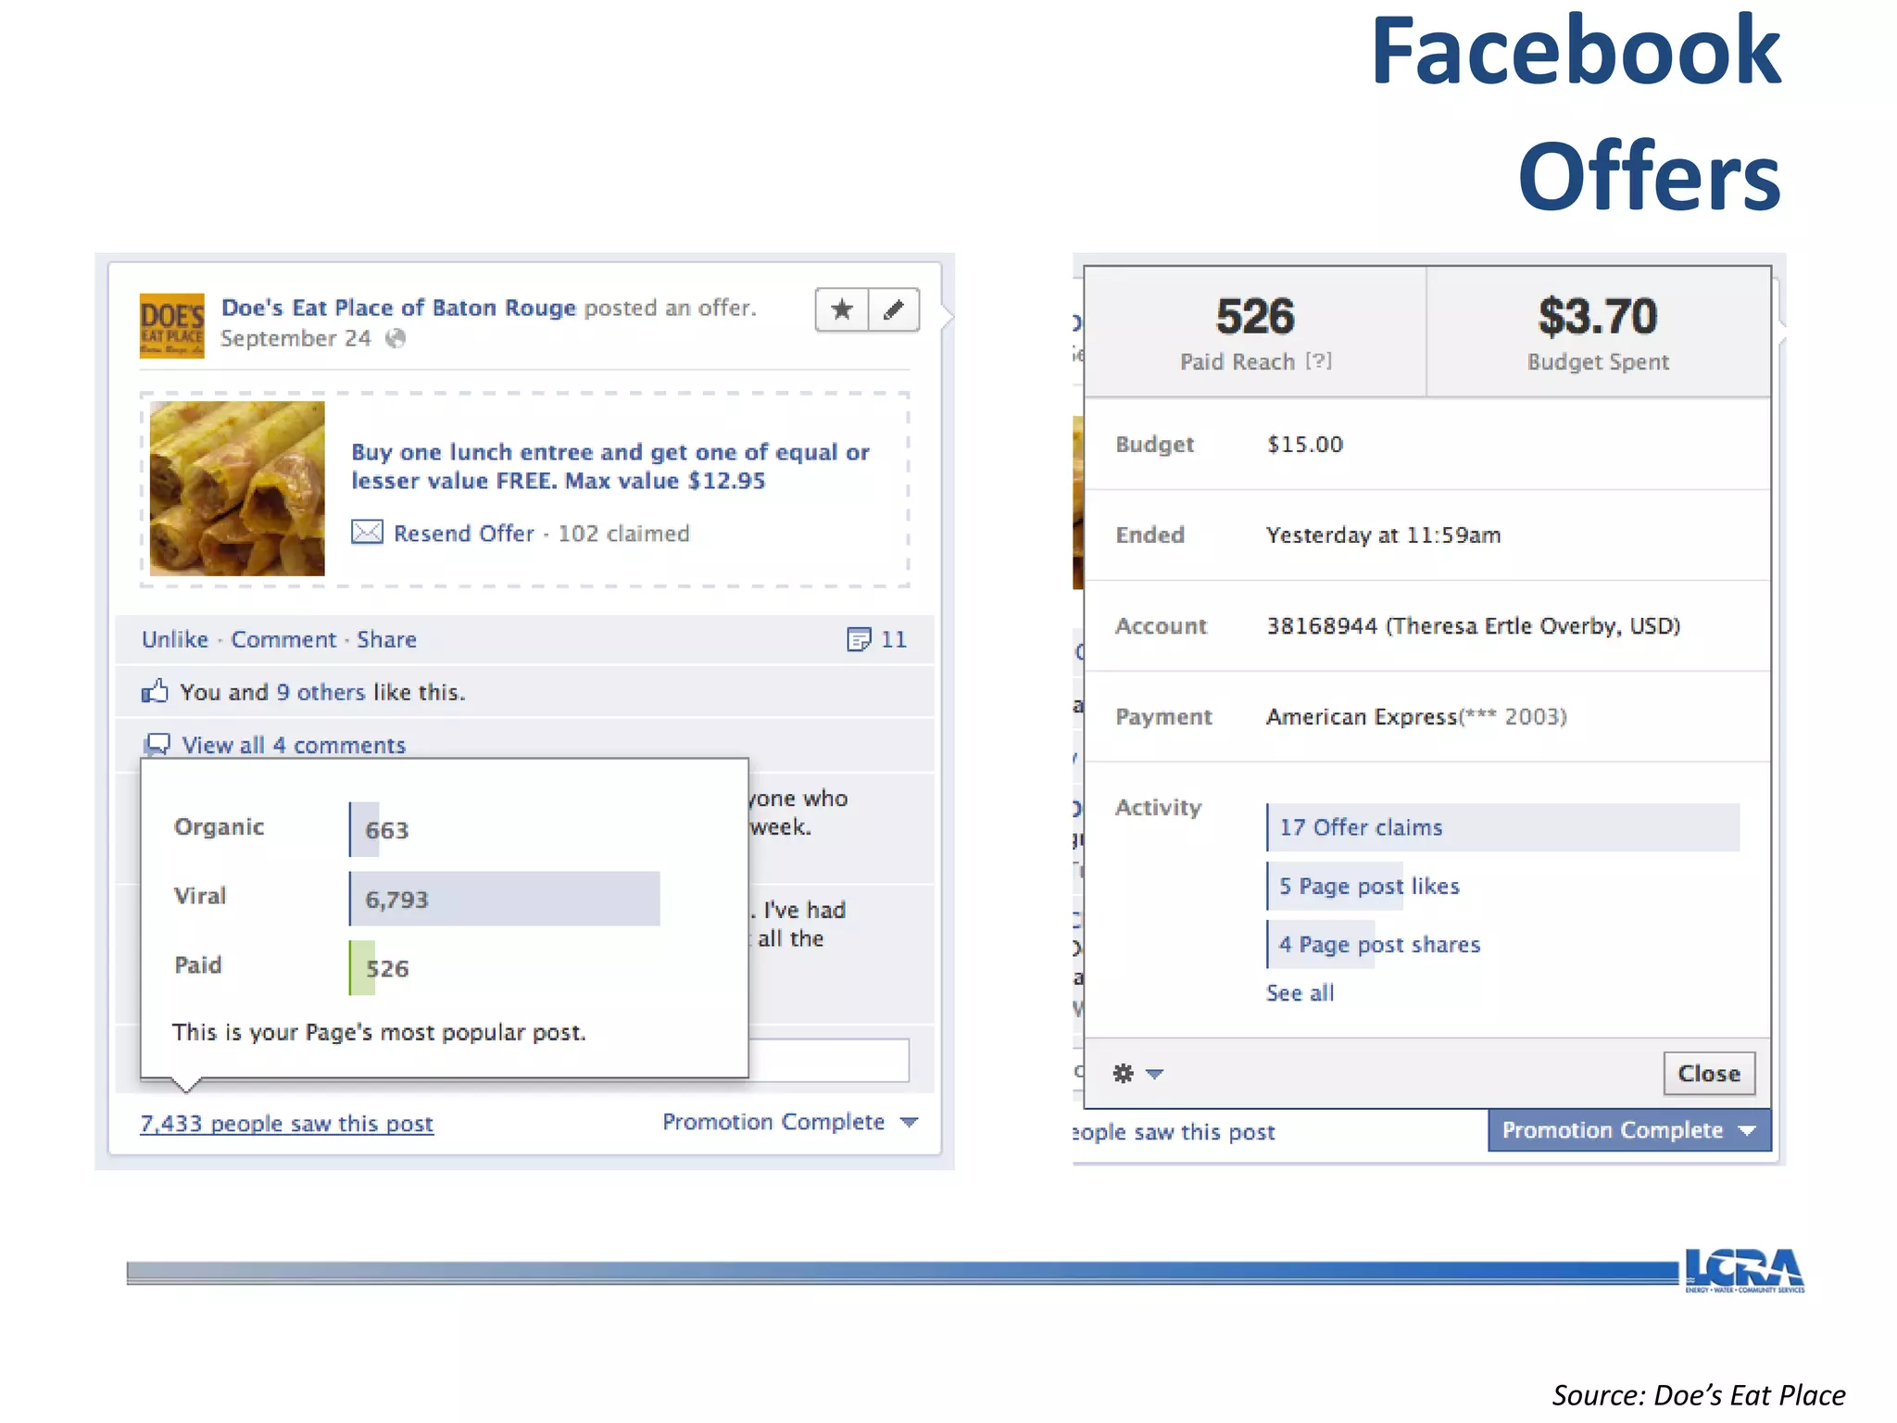
Task: Click the globe public-audience icon
Action: (x=396, y=339)
